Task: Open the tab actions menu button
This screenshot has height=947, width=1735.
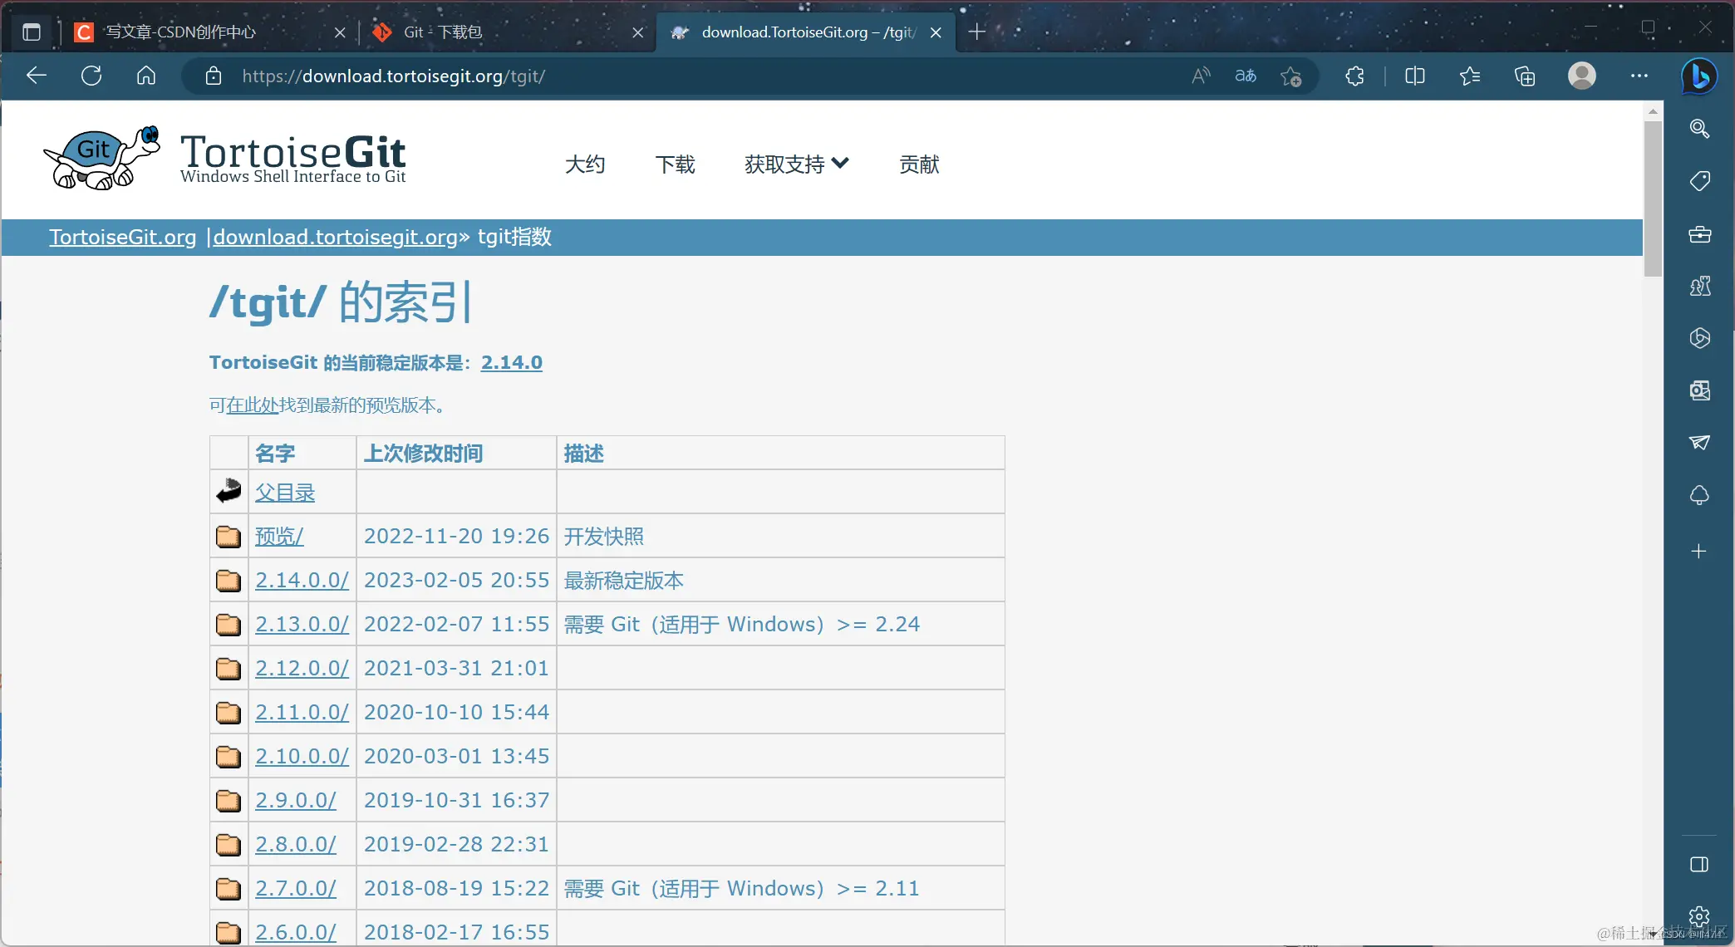Action: tap(32, 32)
